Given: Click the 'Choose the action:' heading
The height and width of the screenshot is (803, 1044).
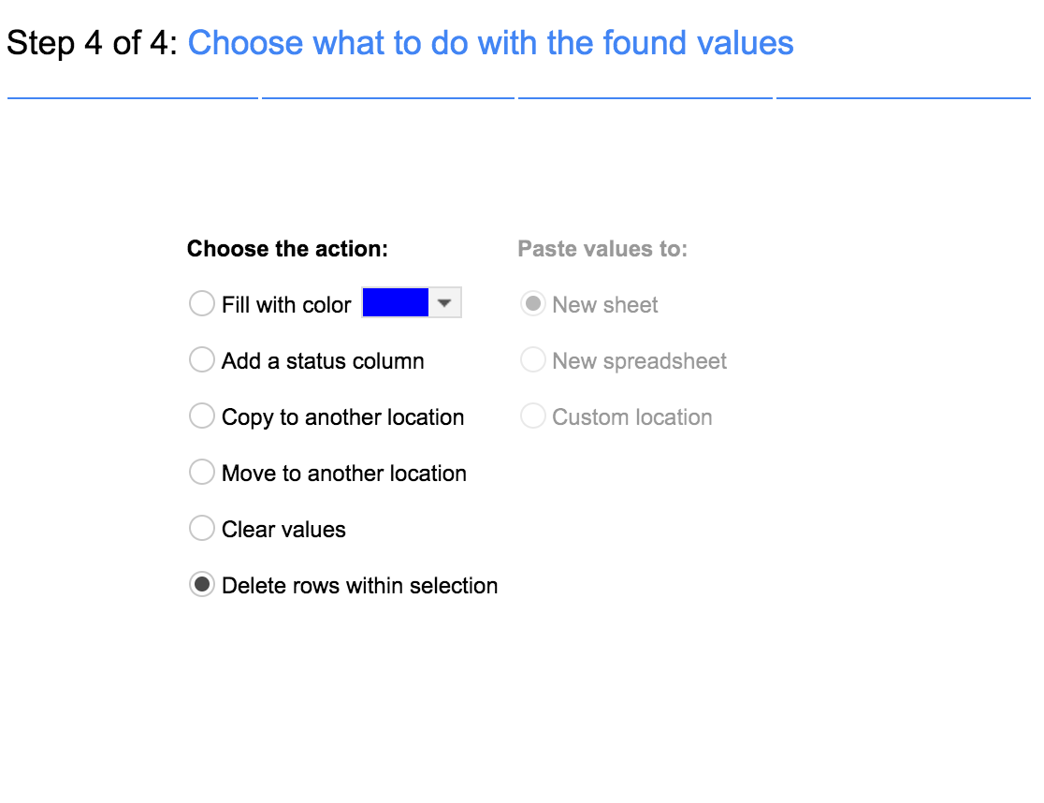Looking at the screenshot, I should pyautogui.click(x=287, y=249).
